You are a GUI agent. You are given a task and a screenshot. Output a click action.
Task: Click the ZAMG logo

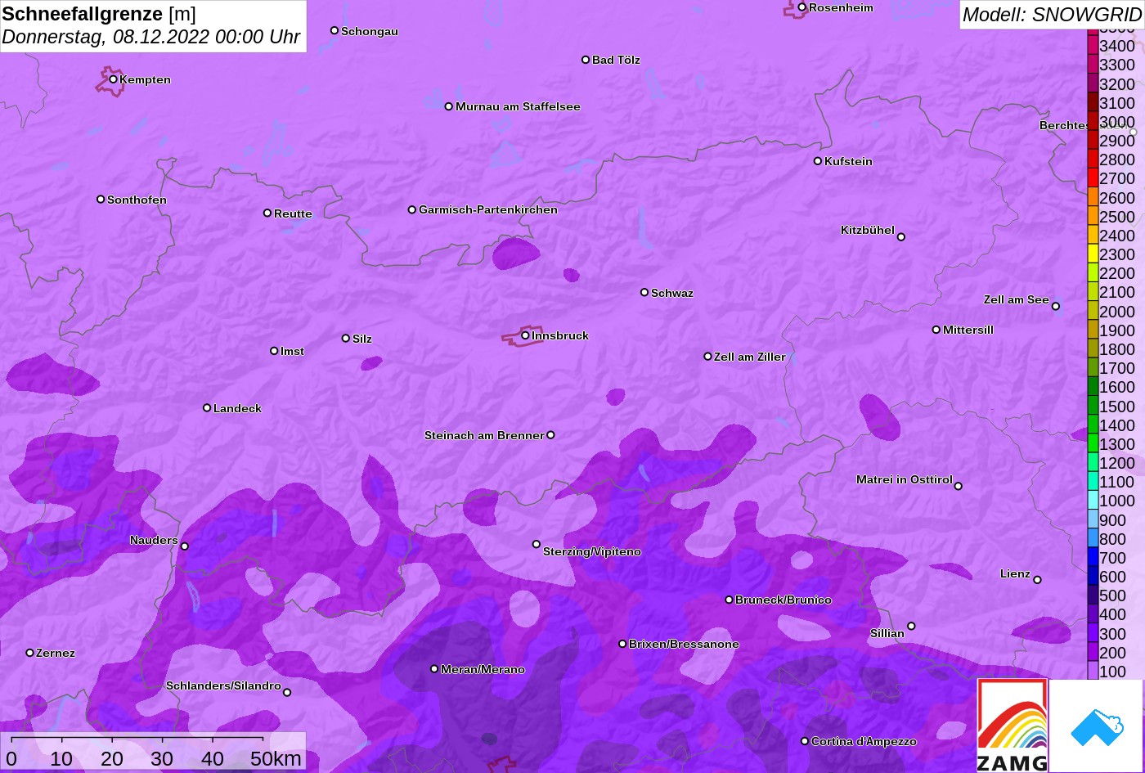coord(1013,726)
